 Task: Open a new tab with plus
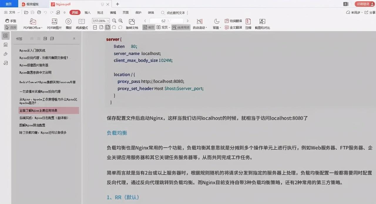(x=117, y=4)
